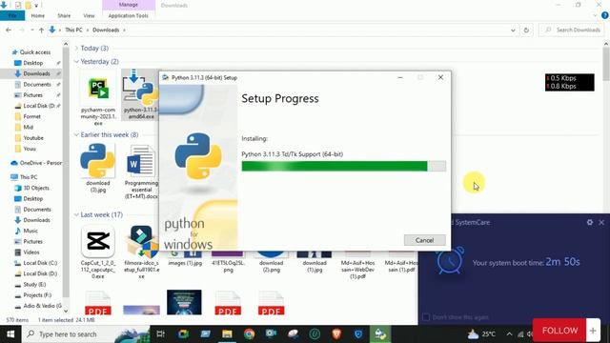Open Brave browser from taskbar
This screenshot has height=343, width=610.
(336, 333)
